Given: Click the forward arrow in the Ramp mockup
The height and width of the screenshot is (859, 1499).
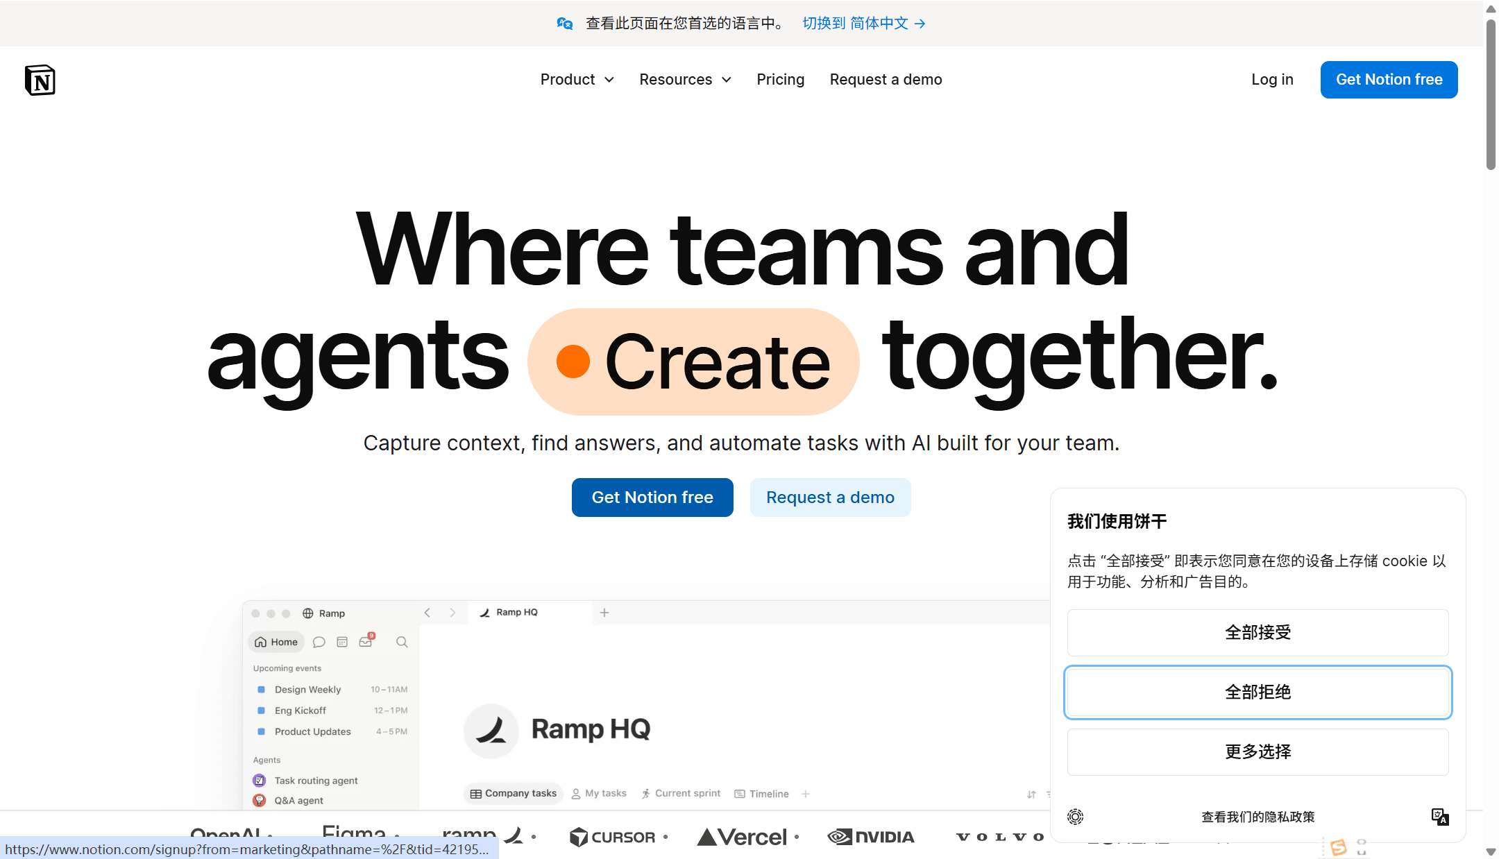Looking at the screenshot, I should 452,613.
